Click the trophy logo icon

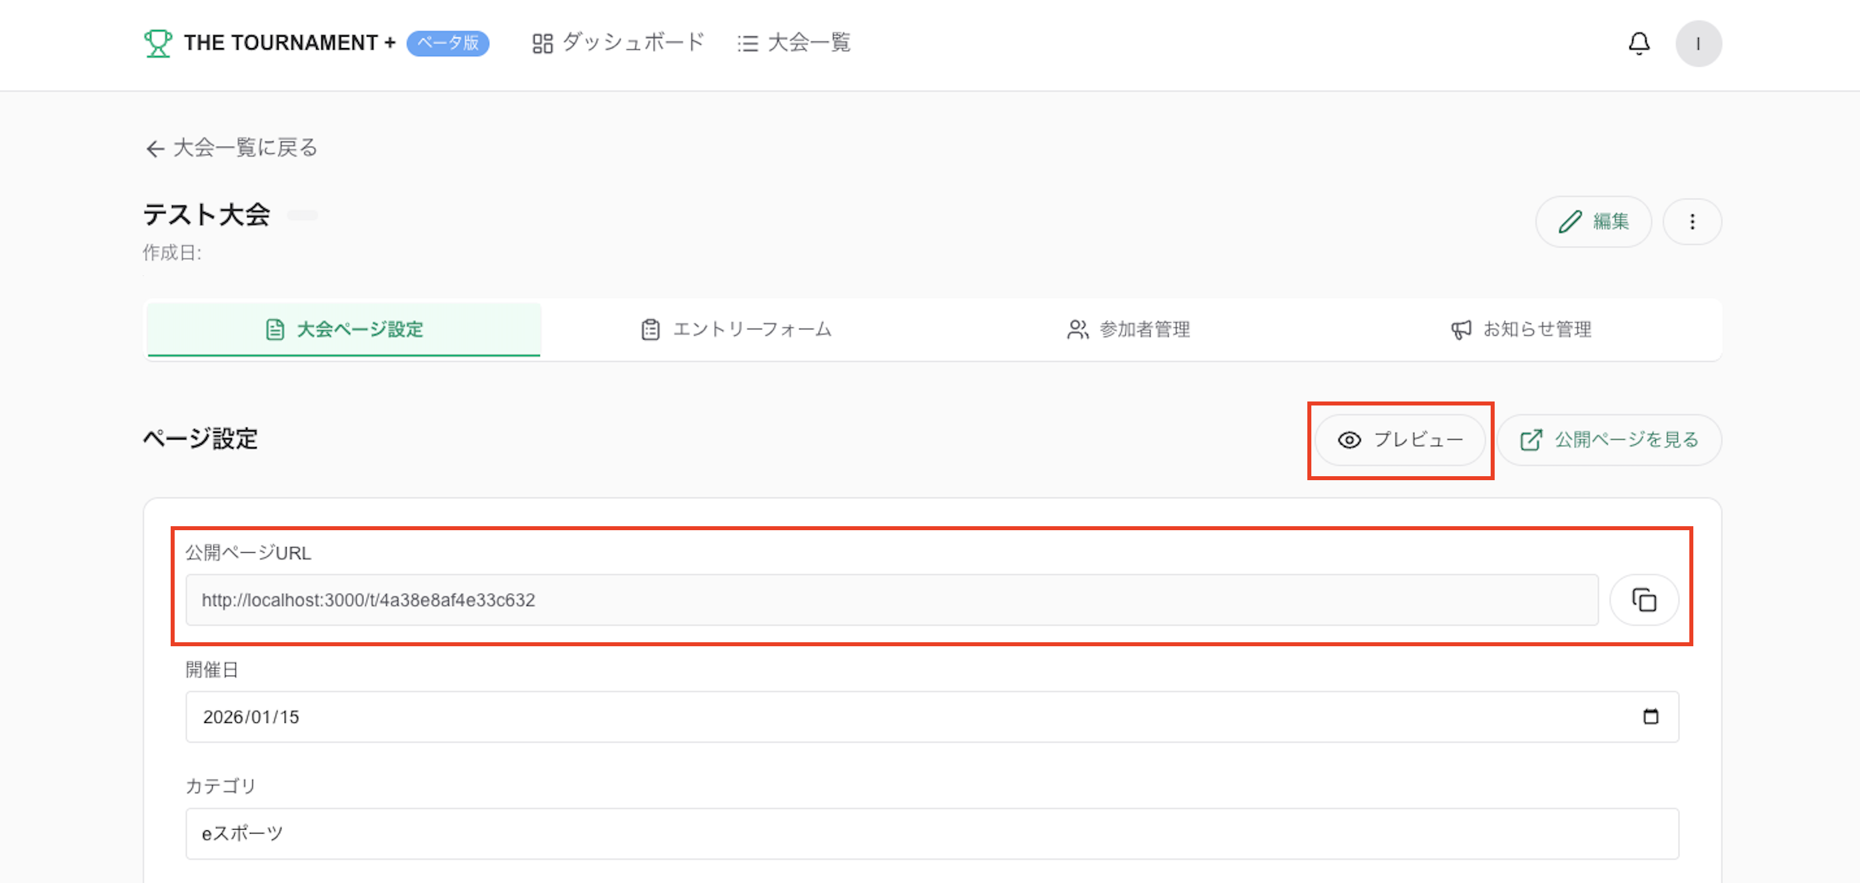[157, 43]
